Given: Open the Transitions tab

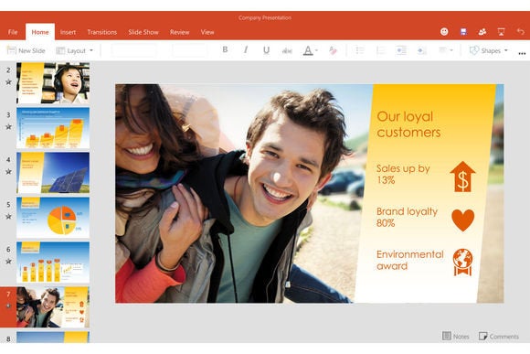Looking at the screenshot, I should tap(101, 32).
